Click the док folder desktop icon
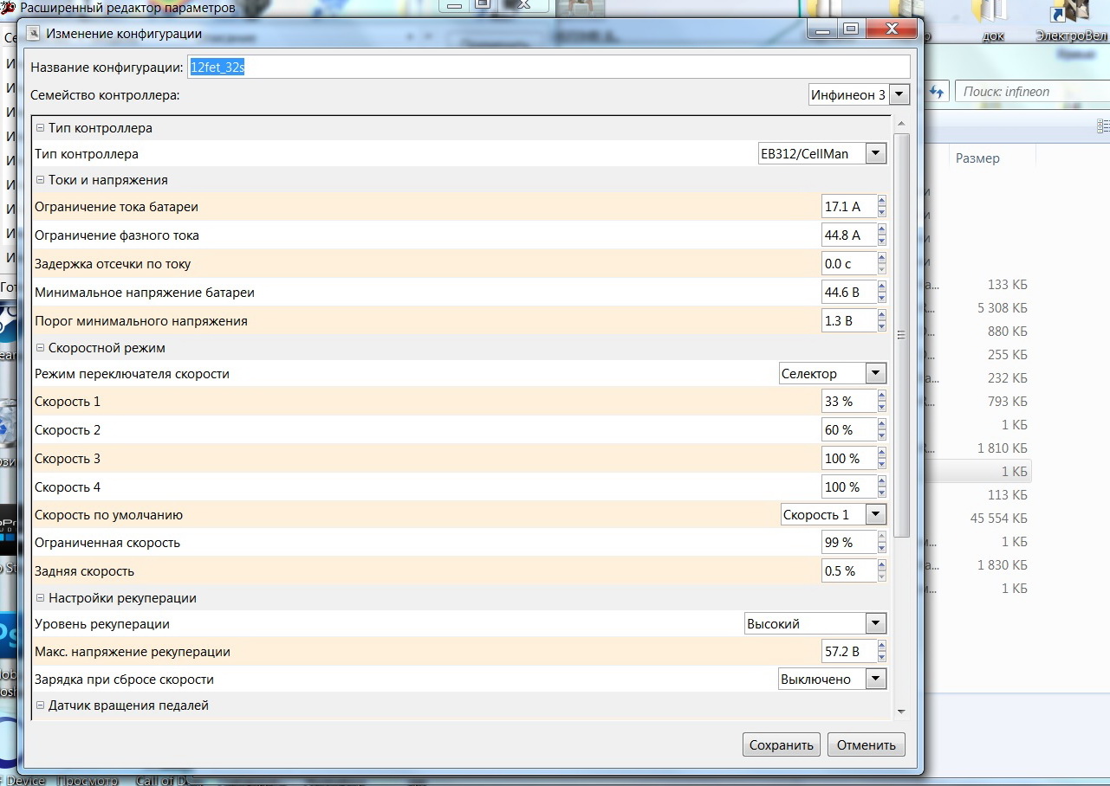Screen dimensions: 1110x786 pos(991,19)
